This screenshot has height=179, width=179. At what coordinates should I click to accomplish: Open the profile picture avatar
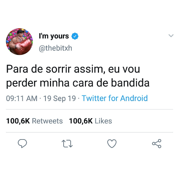click(x=19, y=42)
